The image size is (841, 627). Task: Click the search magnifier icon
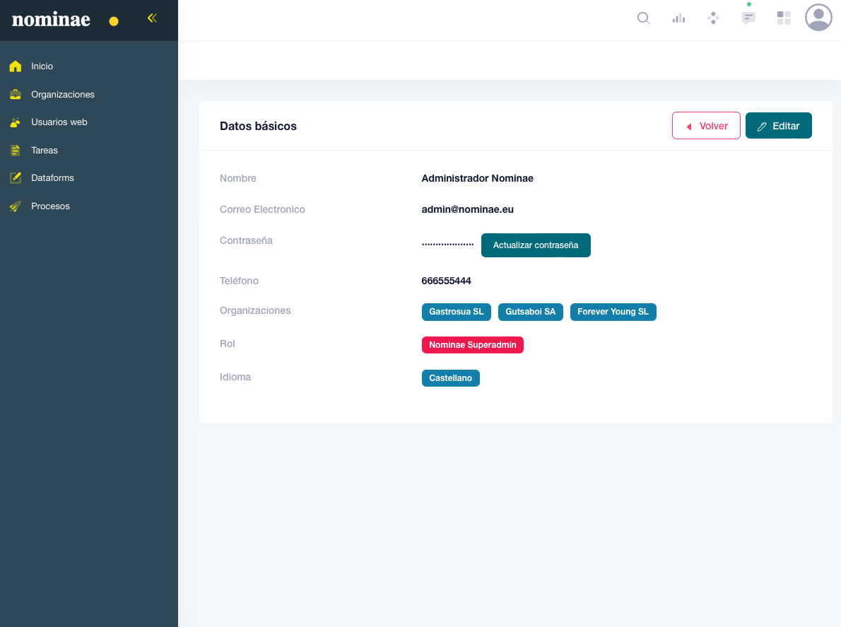tap(643, 18)
